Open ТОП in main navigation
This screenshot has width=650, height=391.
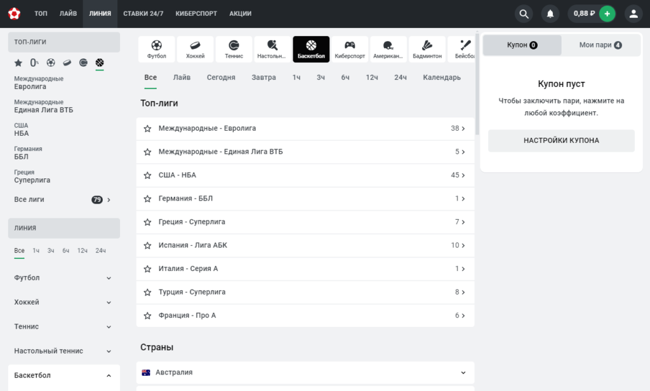(41, 14)
